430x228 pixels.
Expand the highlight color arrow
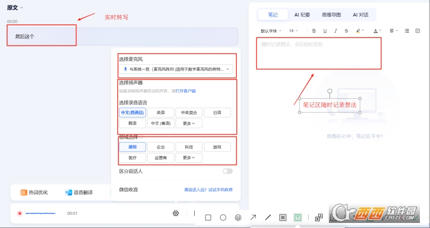coord(363,31)
